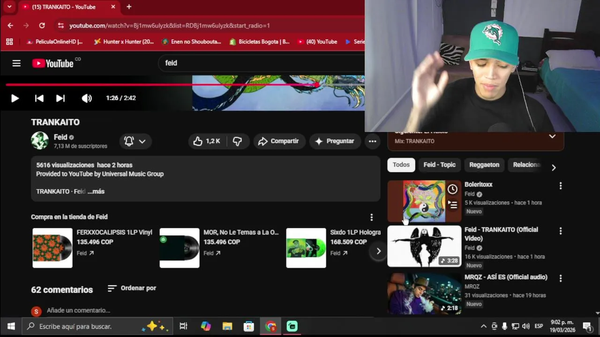Open the Ordenar por comment sorting menu
The height and width of the screenshot is (337, 600).
pos(132,288)
